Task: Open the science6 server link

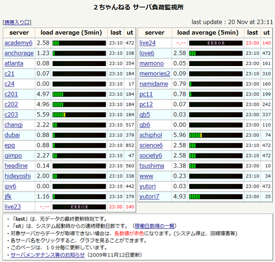Action: 151,145
